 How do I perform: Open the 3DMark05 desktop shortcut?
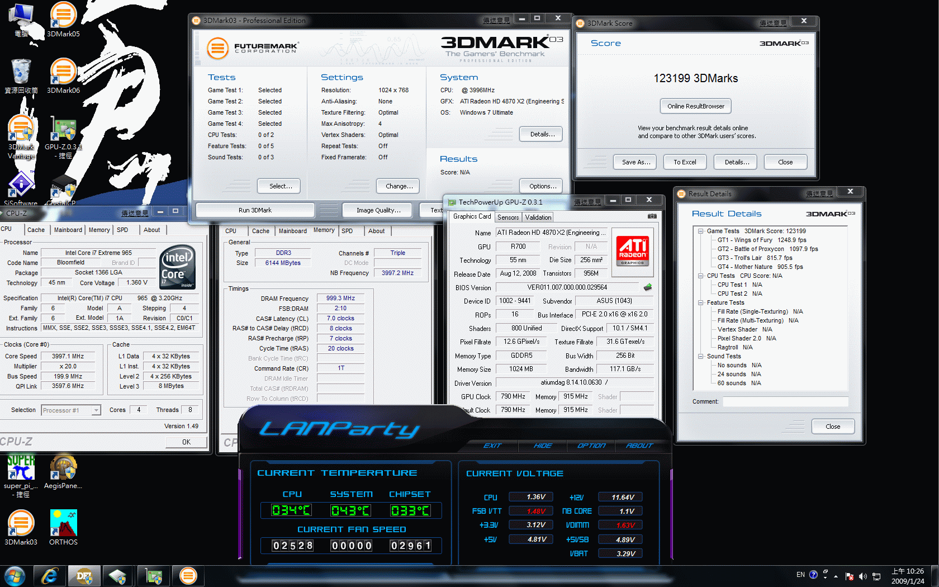(63, 20)
